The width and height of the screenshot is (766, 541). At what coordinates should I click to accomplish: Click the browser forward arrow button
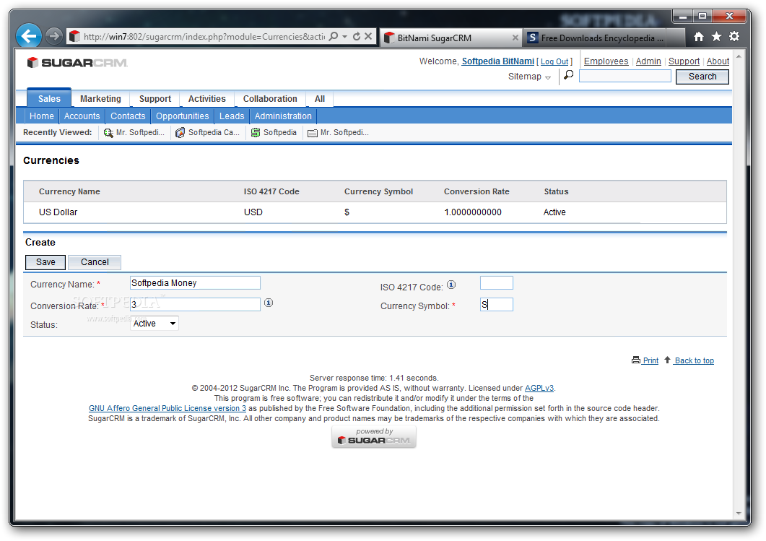click(x=54, y=36)
